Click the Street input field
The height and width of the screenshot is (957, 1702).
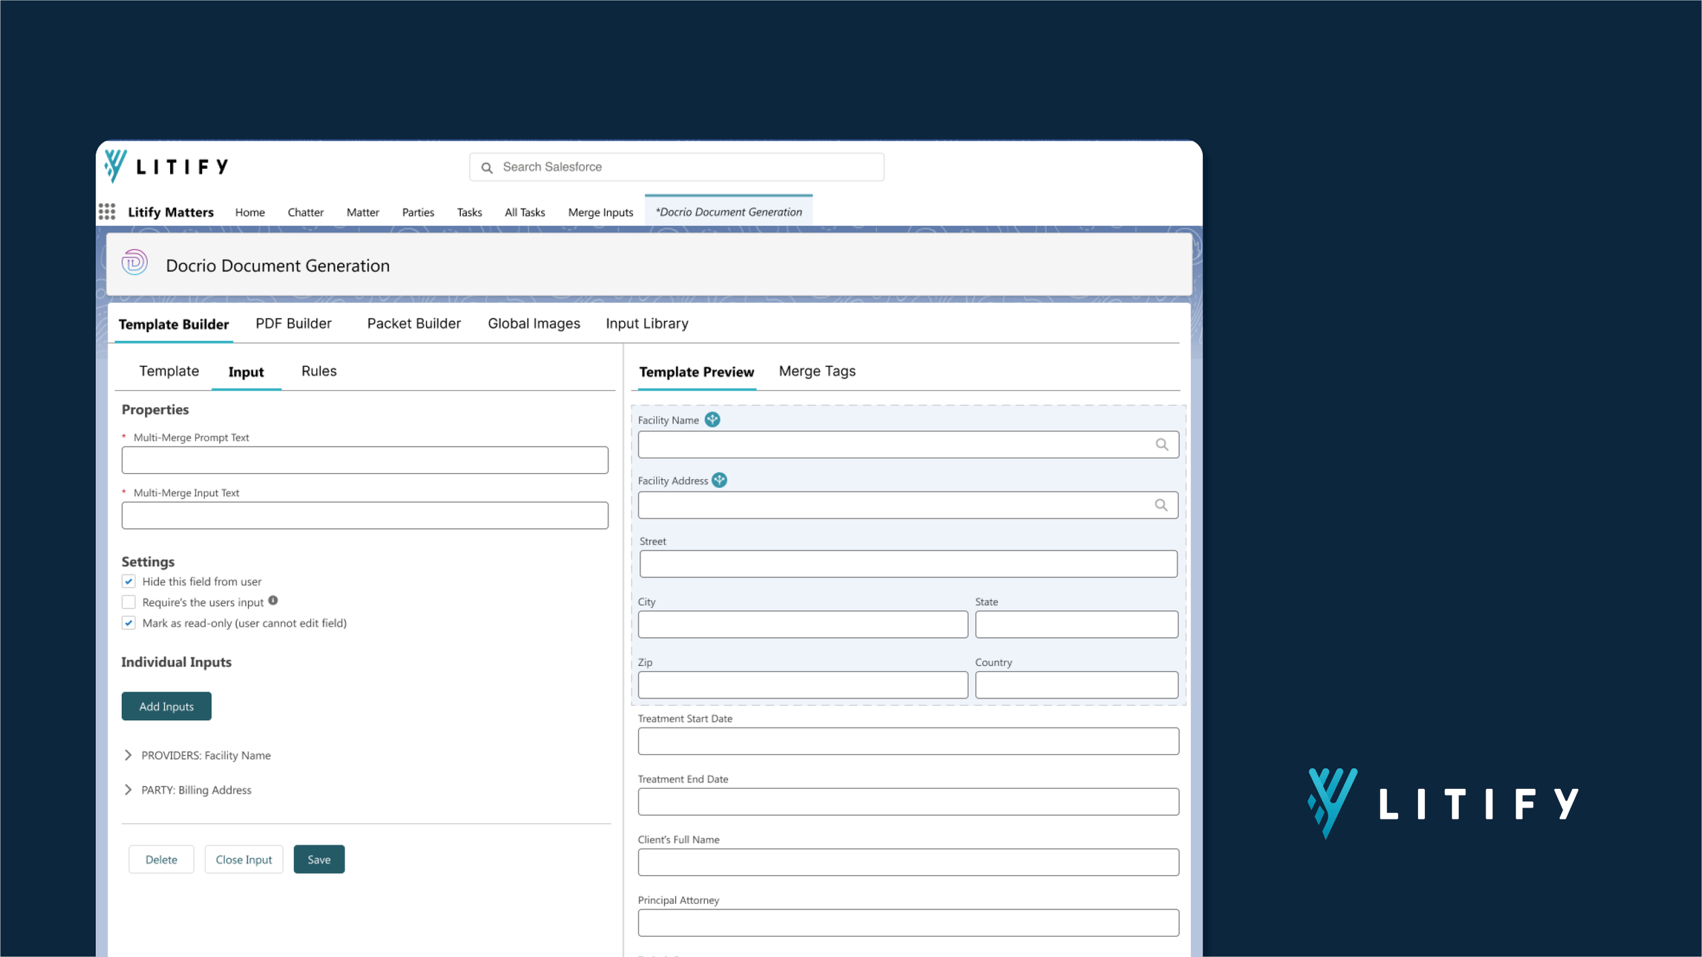908,564
